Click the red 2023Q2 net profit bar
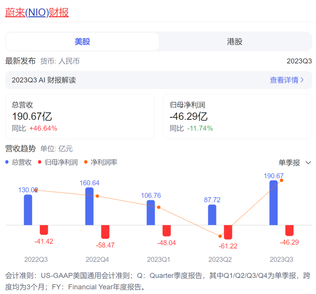This screenshot has width=316, height=294. pyautogui.click(x=228, y=232)
